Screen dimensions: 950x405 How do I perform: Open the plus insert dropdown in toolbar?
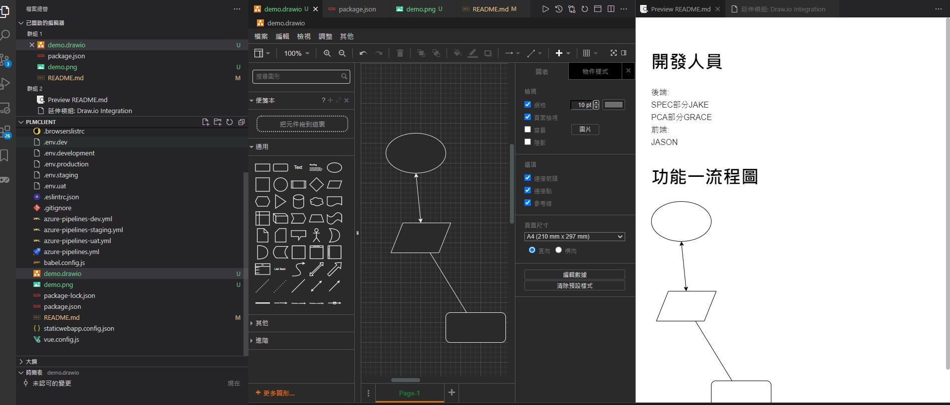coord(562,53)
